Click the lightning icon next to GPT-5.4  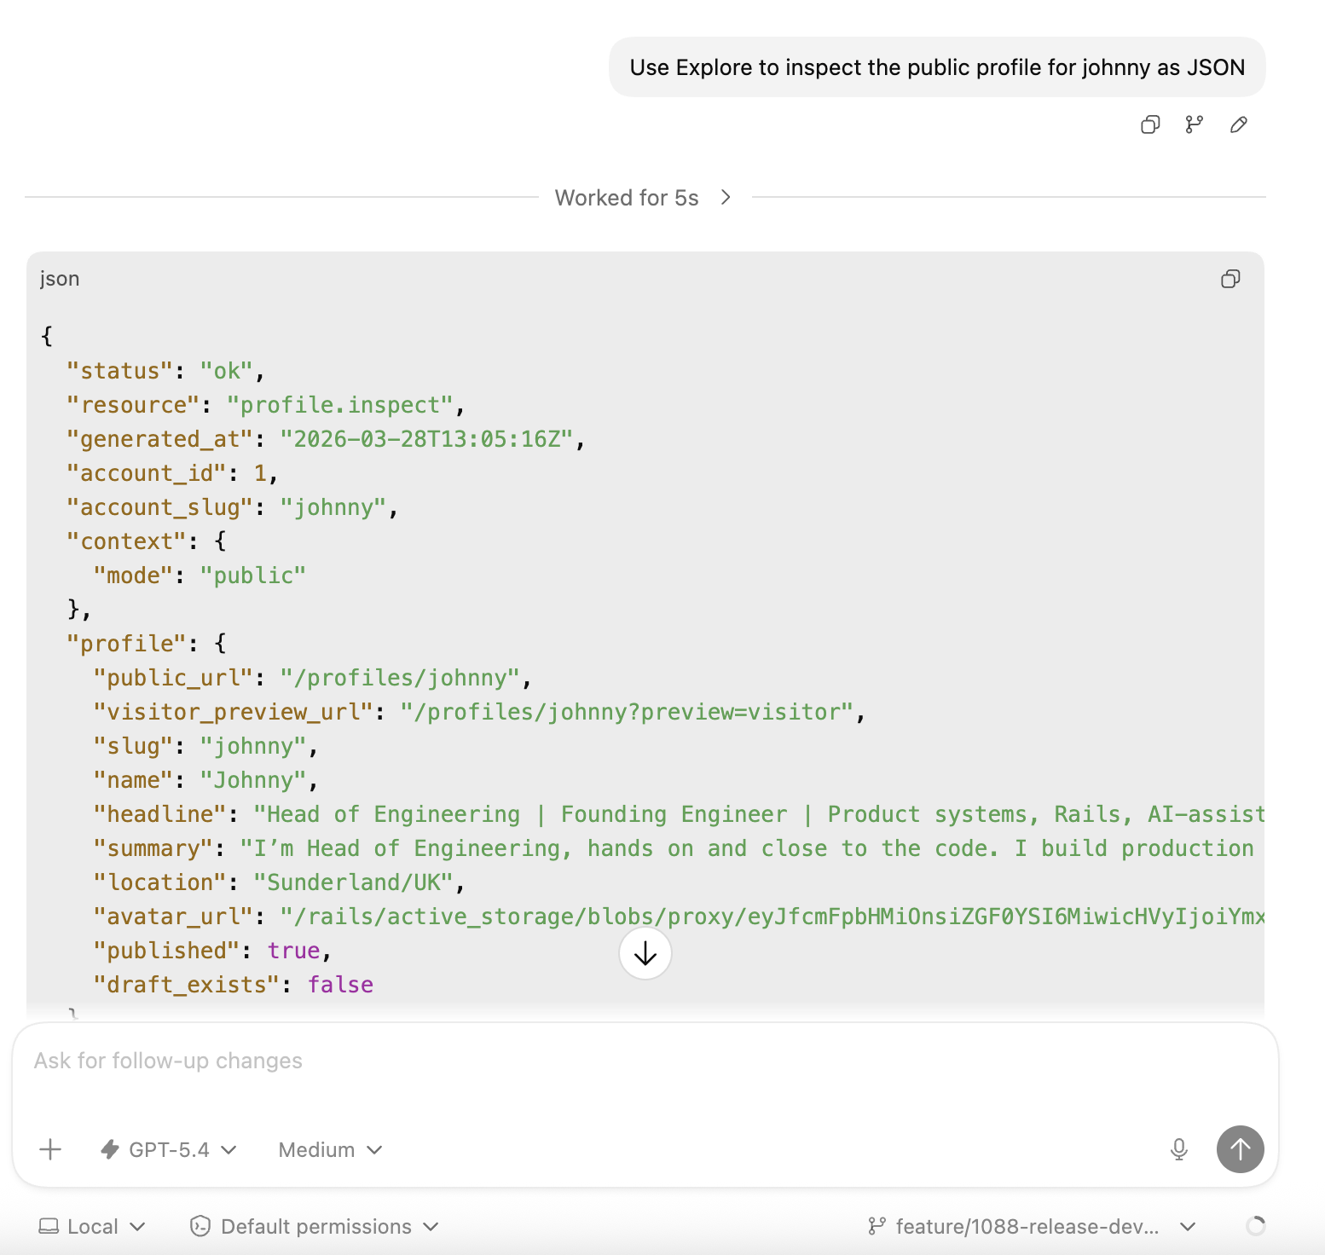(x=110, y=1149)
